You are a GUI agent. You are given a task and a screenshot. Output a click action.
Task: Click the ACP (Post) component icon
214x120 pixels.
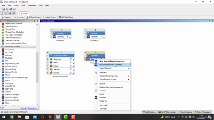click(x=3, y=50)
